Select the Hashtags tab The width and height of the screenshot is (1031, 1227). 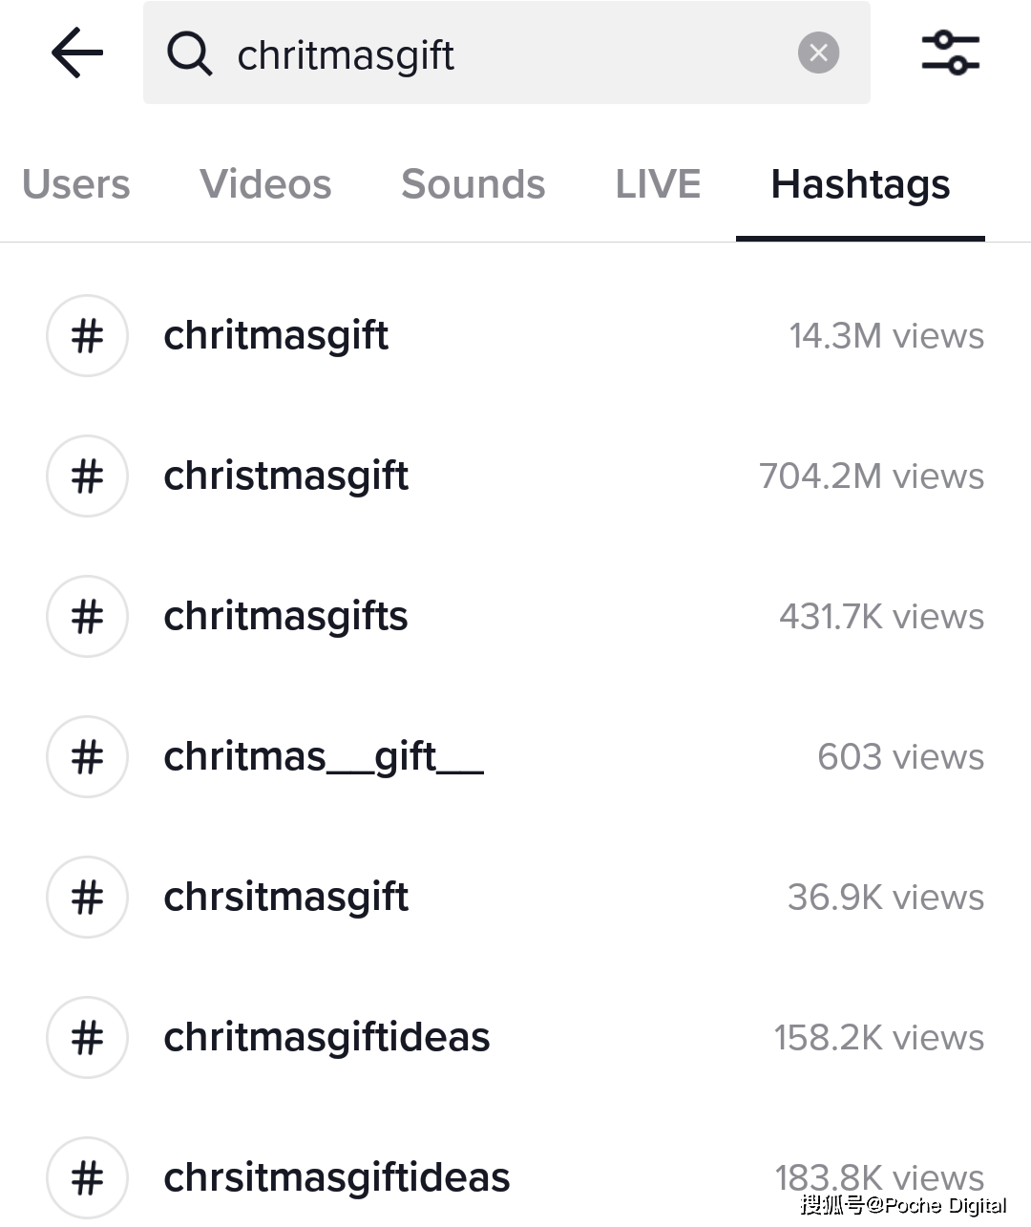[860, 184]
